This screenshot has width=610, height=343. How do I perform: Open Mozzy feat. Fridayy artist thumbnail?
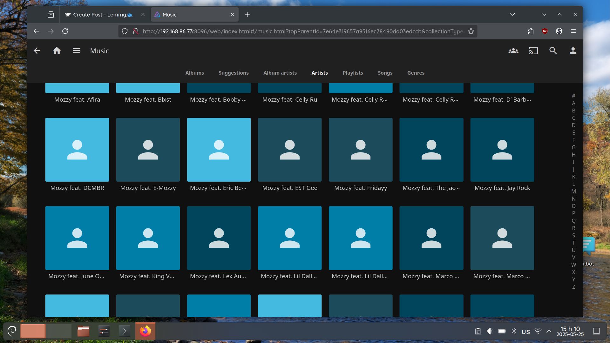click(x=361, y=150)
